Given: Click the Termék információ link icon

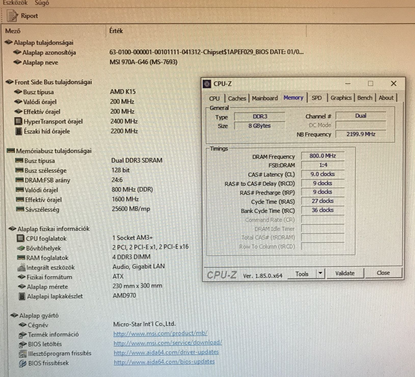Looking at the screenshot, I should [x=23, y=335].
